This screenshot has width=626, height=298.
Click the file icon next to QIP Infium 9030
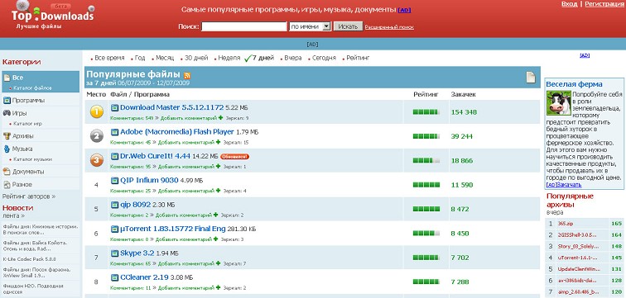pos(114,180)
